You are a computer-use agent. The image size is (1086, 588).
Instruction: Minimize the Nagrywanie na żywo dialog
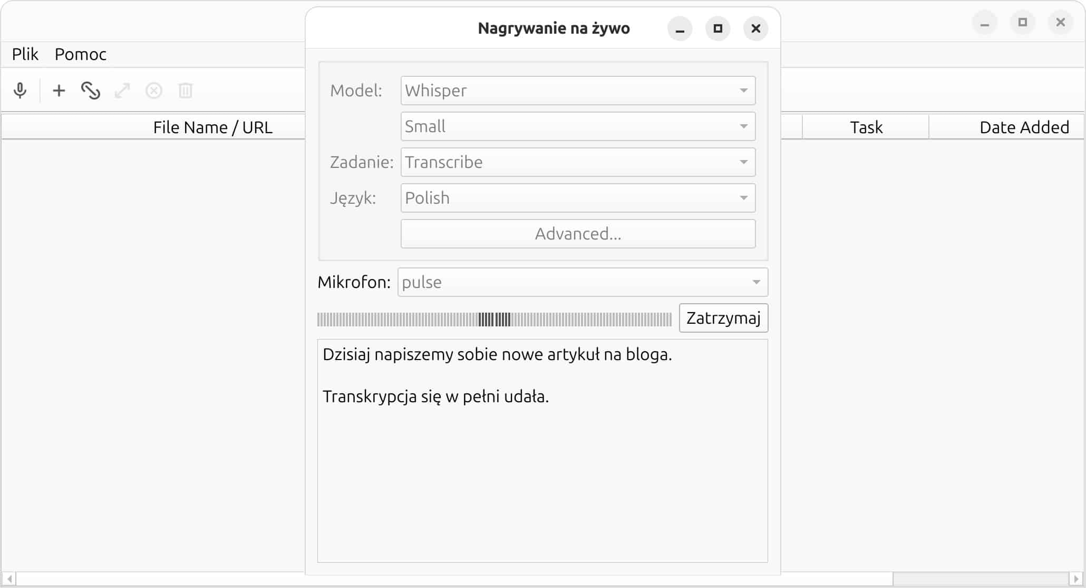680,28
